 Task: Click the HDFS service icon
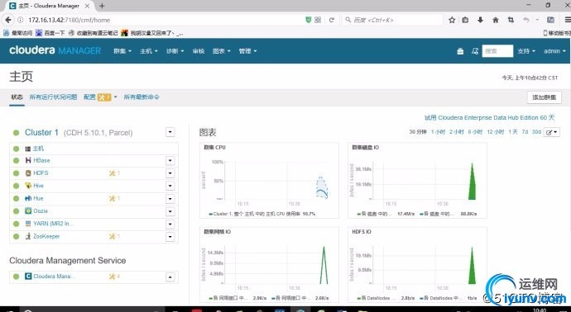(x=28, y=173)
